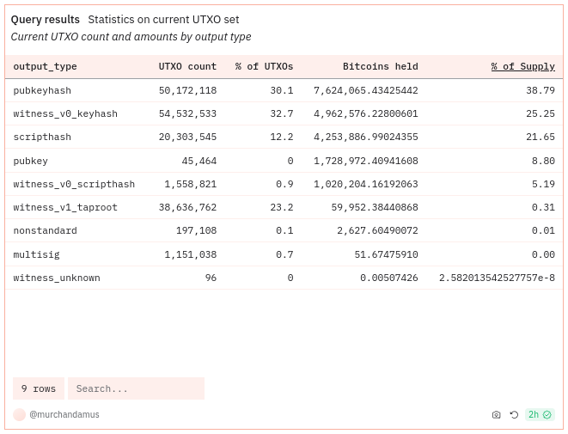Click the witness_unknown supply value 2.58e-8
Viewport: 568px width, 434px height.
point(497,278)
